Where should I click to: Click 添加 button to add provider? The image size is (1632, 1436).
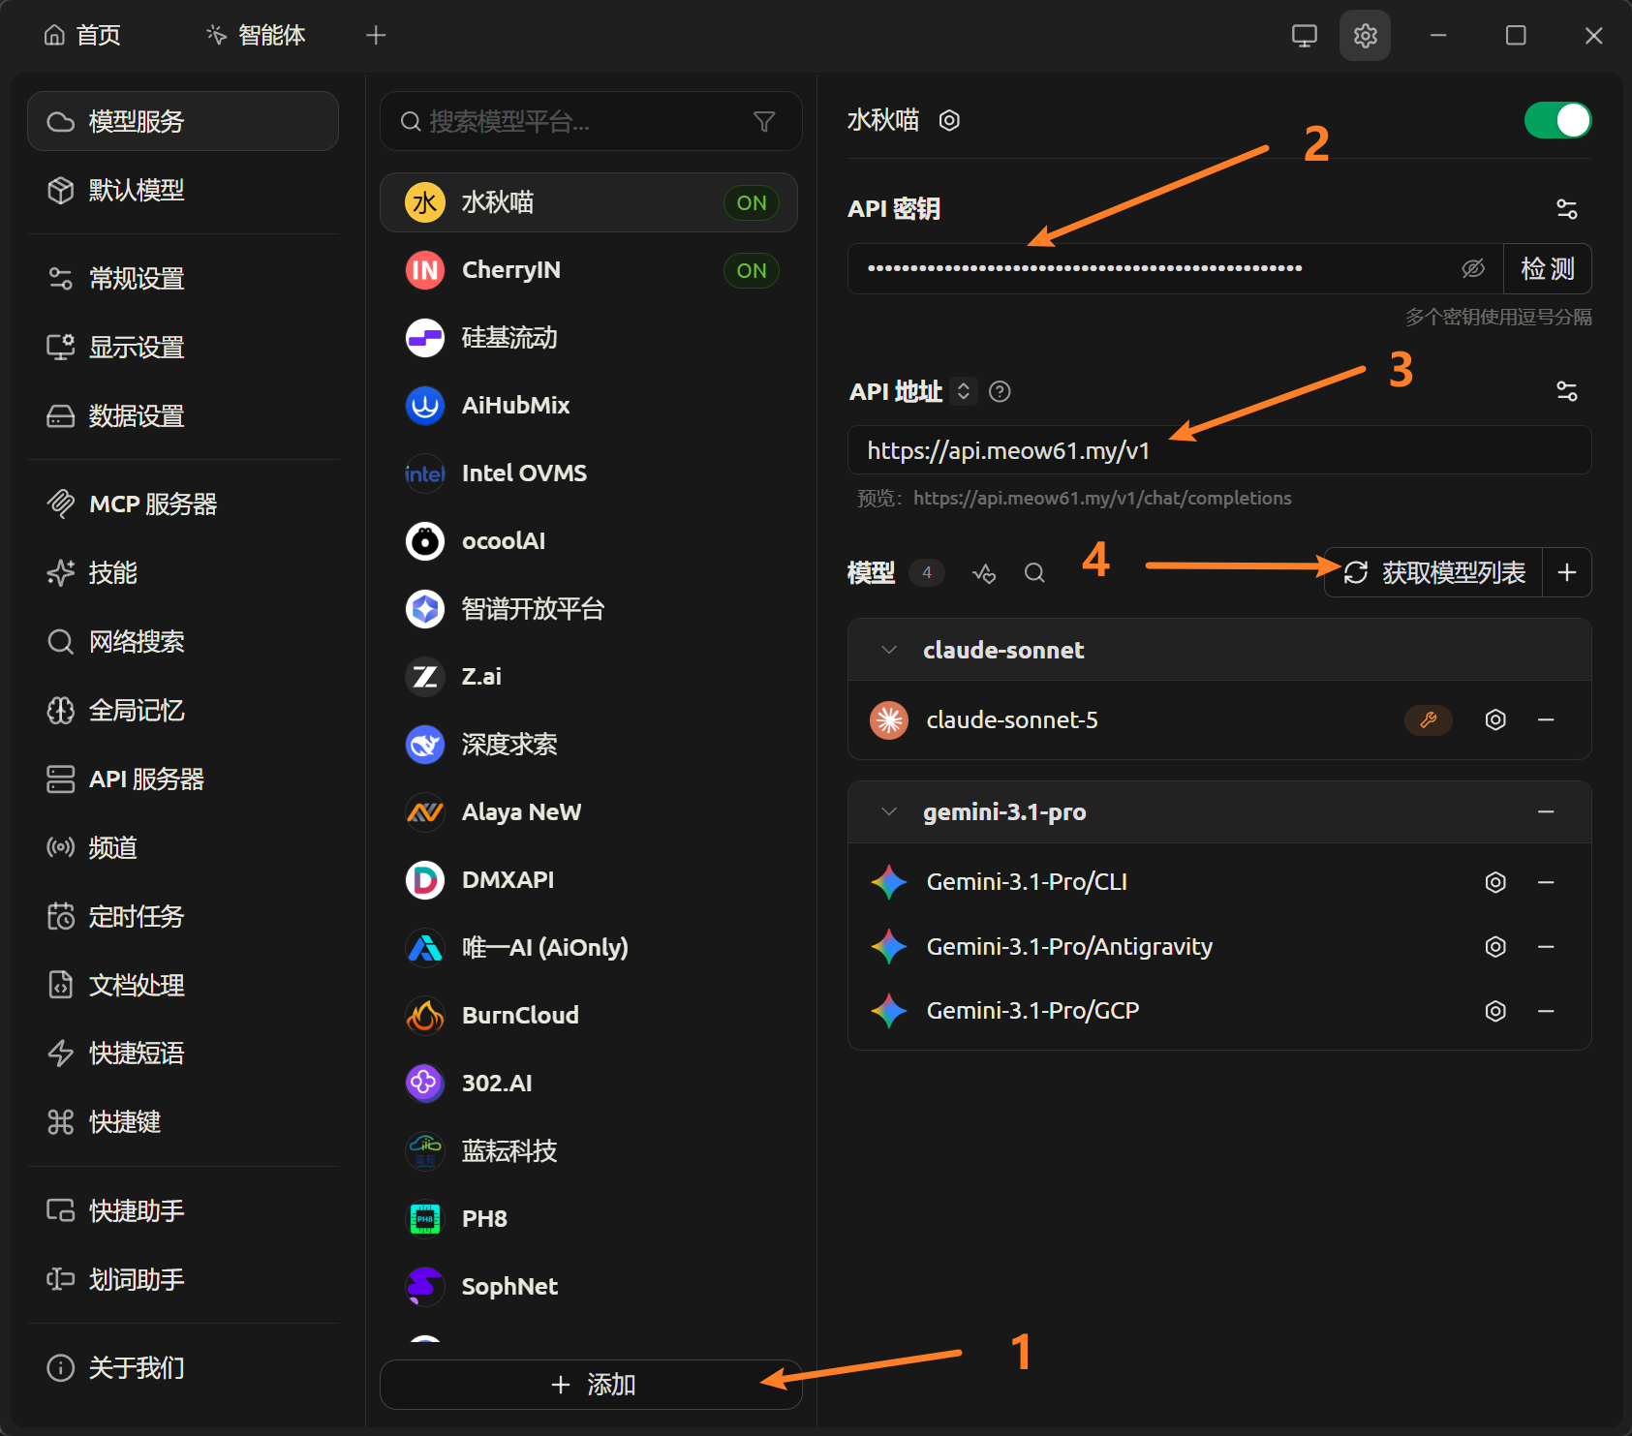[591, 1385]
